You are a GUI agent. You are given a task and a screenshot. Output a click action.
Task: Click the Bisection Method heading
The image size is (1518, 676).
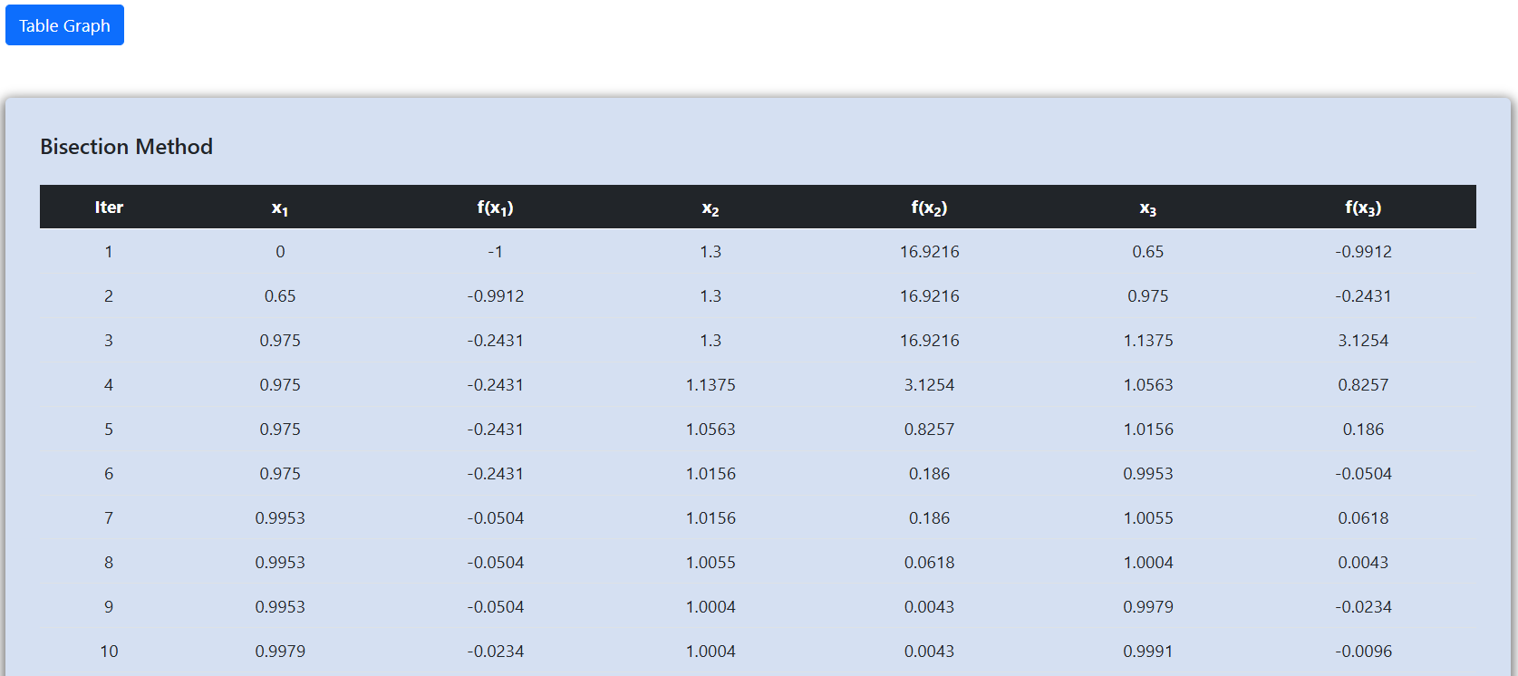126,147
